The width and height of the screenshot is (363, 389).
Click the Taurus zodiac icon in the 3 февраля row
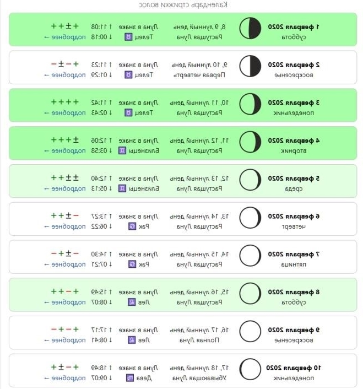(128, 113)
